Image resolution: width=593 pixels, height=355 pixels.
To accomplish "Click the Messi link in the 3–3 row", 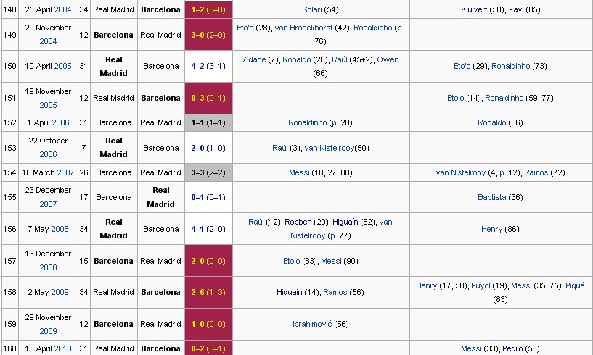I will tap(299, 172).
